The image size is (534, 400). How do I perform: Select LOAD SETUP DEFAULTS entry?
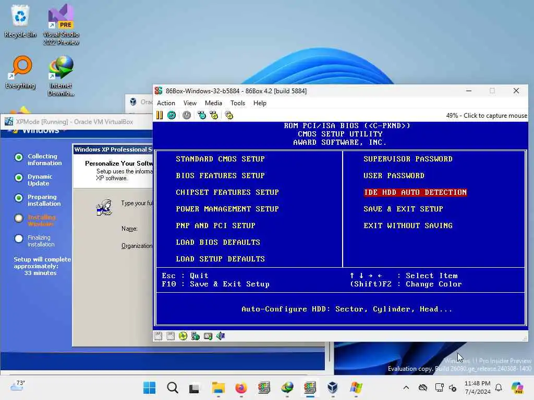coord(221,259)
